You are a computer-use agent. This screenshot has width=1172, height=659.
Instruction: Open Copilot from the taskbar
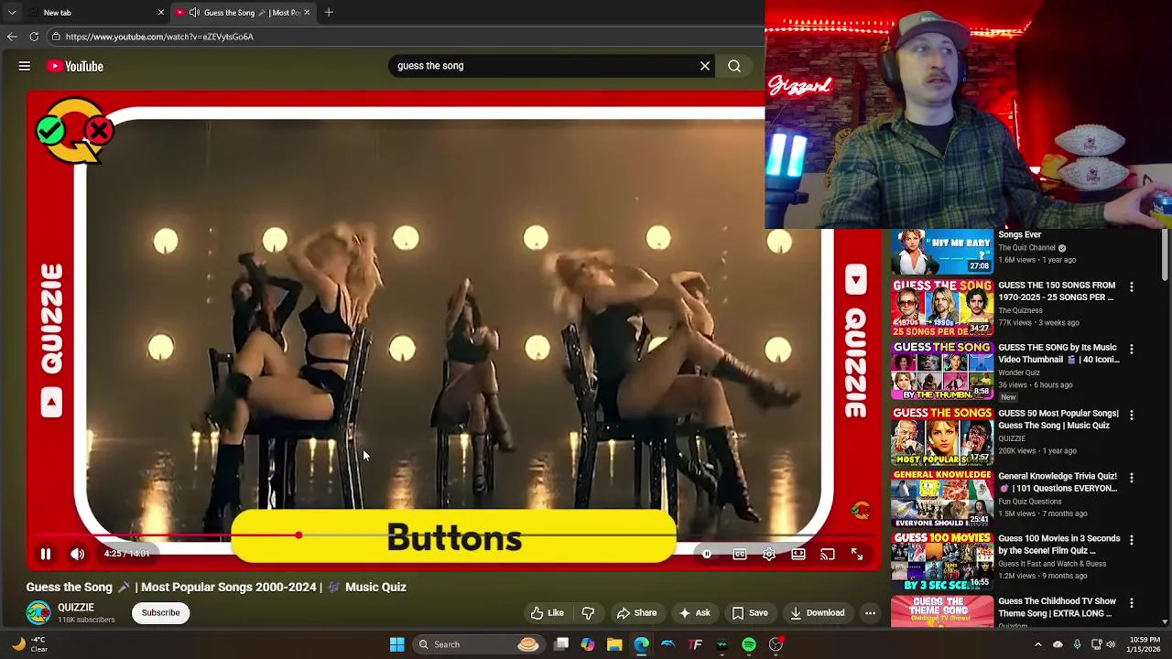(x=588, y=644)
